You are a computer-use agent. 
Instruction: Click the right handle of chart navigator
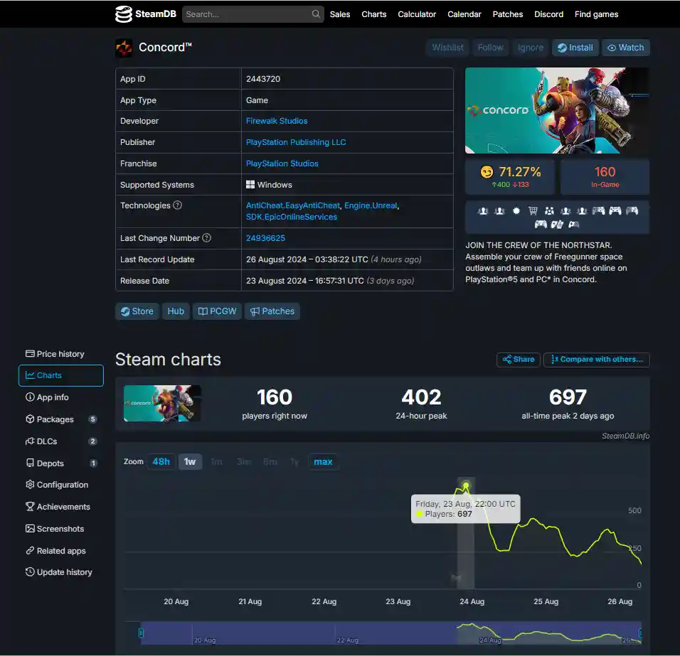click(640, 633)
